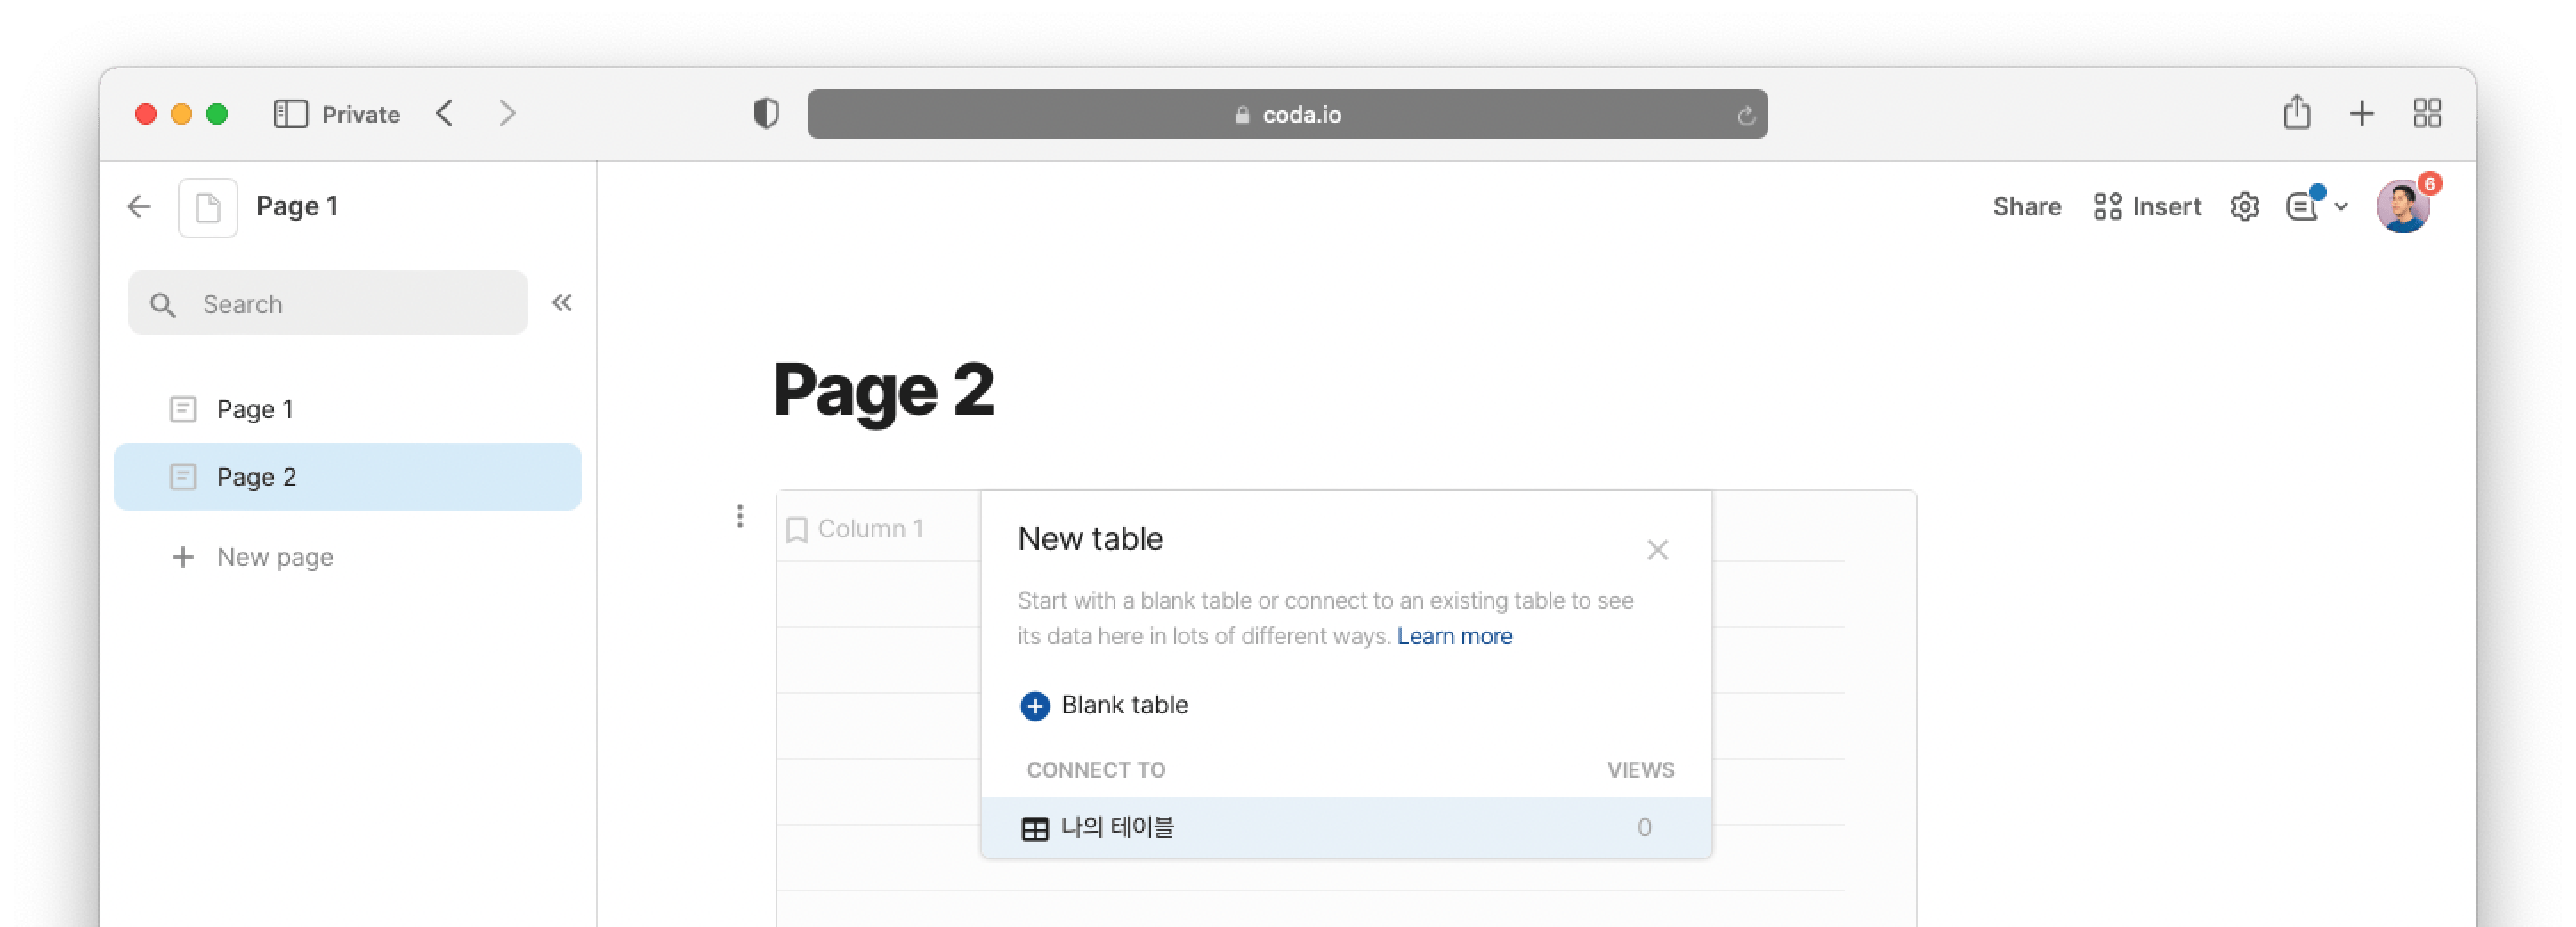
Task: Click the doc icon beside the Page 1 title
Action: pos(208,208)
